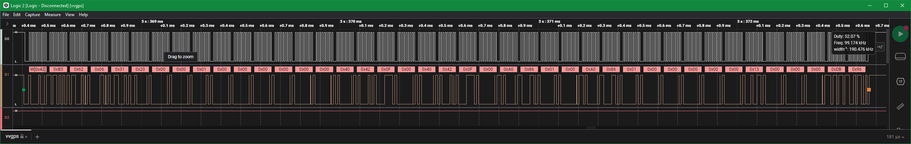This screenshot has height=144, width=911.
Task: Expand the 181 µs zoom indicator
Action: (895, 137)
